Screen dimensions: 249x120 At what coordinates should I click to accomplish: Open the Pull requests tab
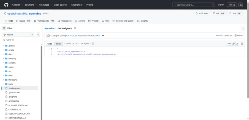tap(44, 21)
